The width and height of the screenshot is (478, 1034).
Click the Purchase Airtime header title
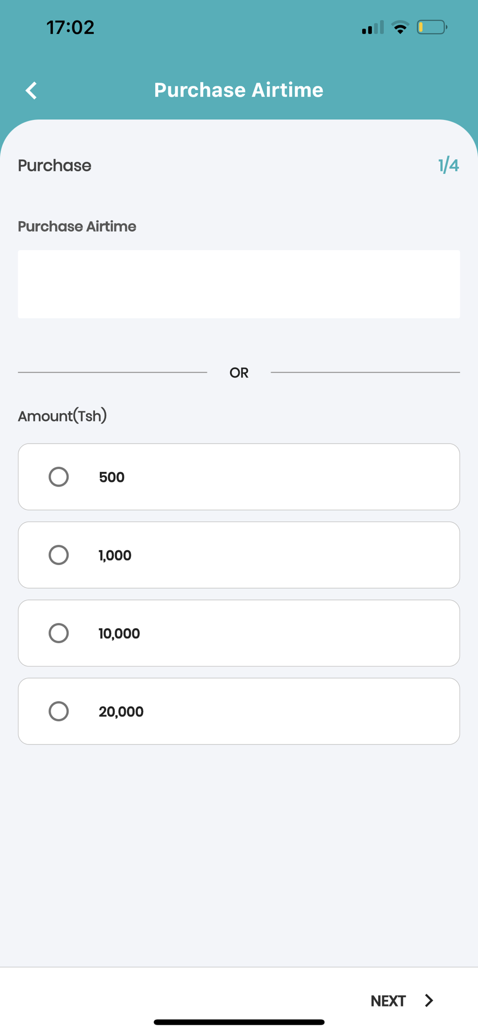coord(238,90)
